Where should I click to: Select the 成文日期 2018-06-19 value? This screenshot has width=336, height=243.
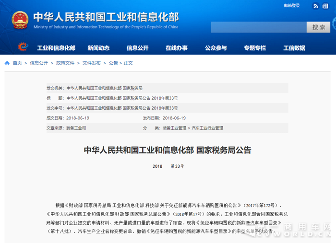(x=78, y=118)
